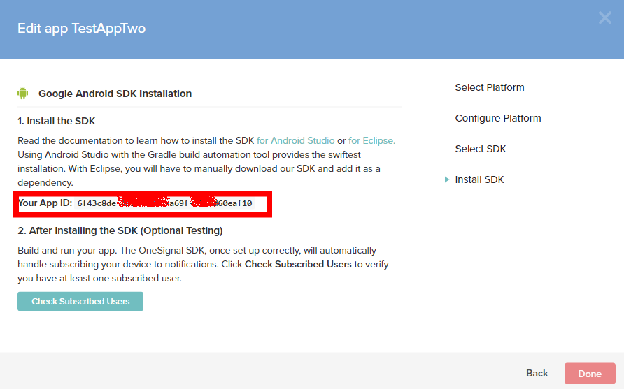This screenshot has width=624, height=389.
Task: Click the '2. After Installing the SDK' heading
Action: point(120,231)
